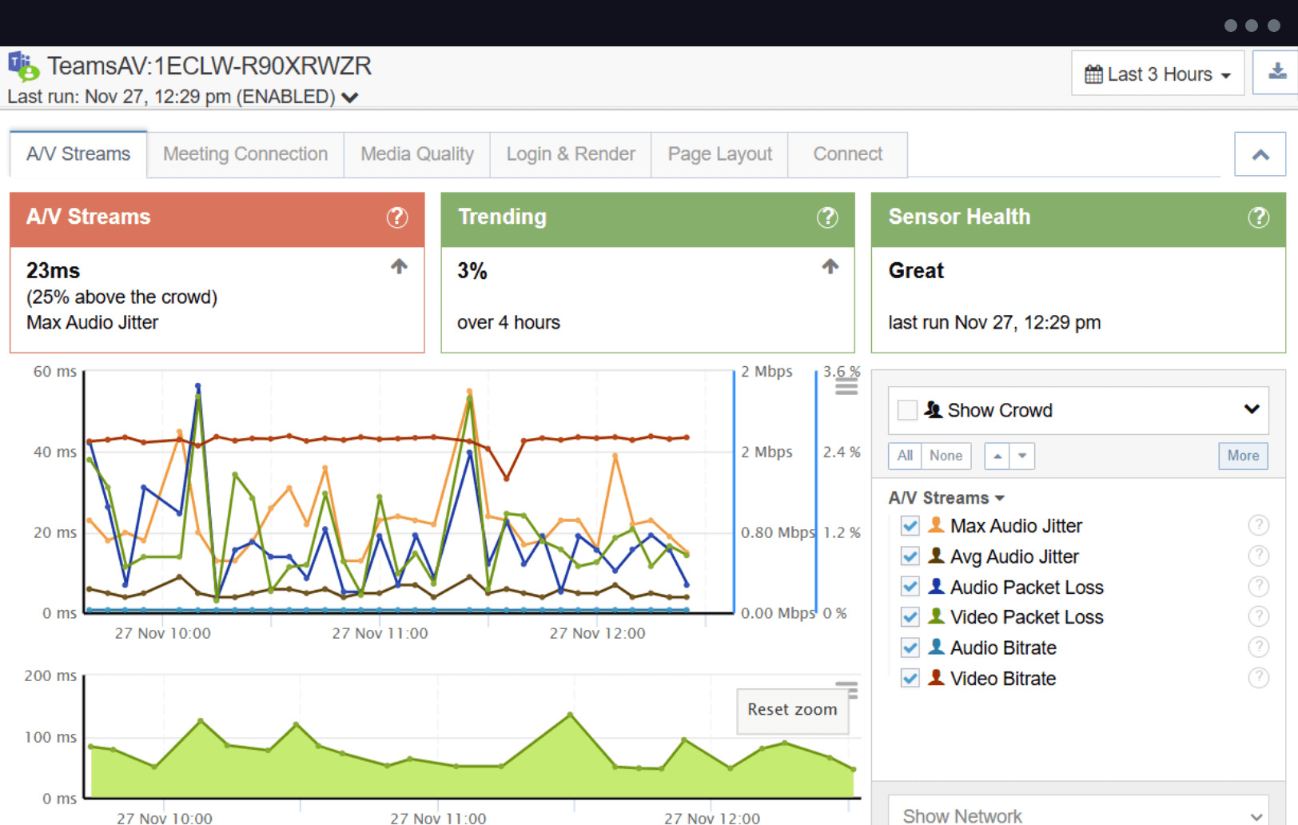This screenshot has width=1298, height=825.
Task: Click the Teams sensor icon beside the title
Action: point(22,68)
